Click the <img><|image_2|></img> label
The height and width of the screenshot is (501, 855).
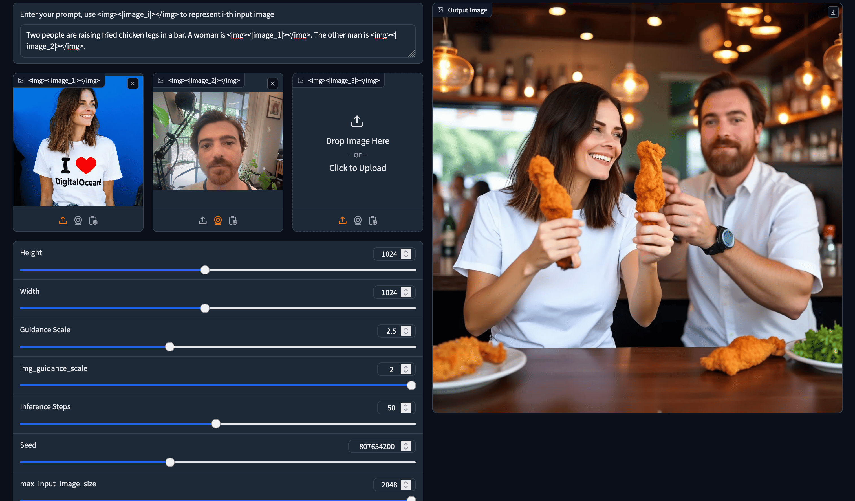(x=204, y=80)
